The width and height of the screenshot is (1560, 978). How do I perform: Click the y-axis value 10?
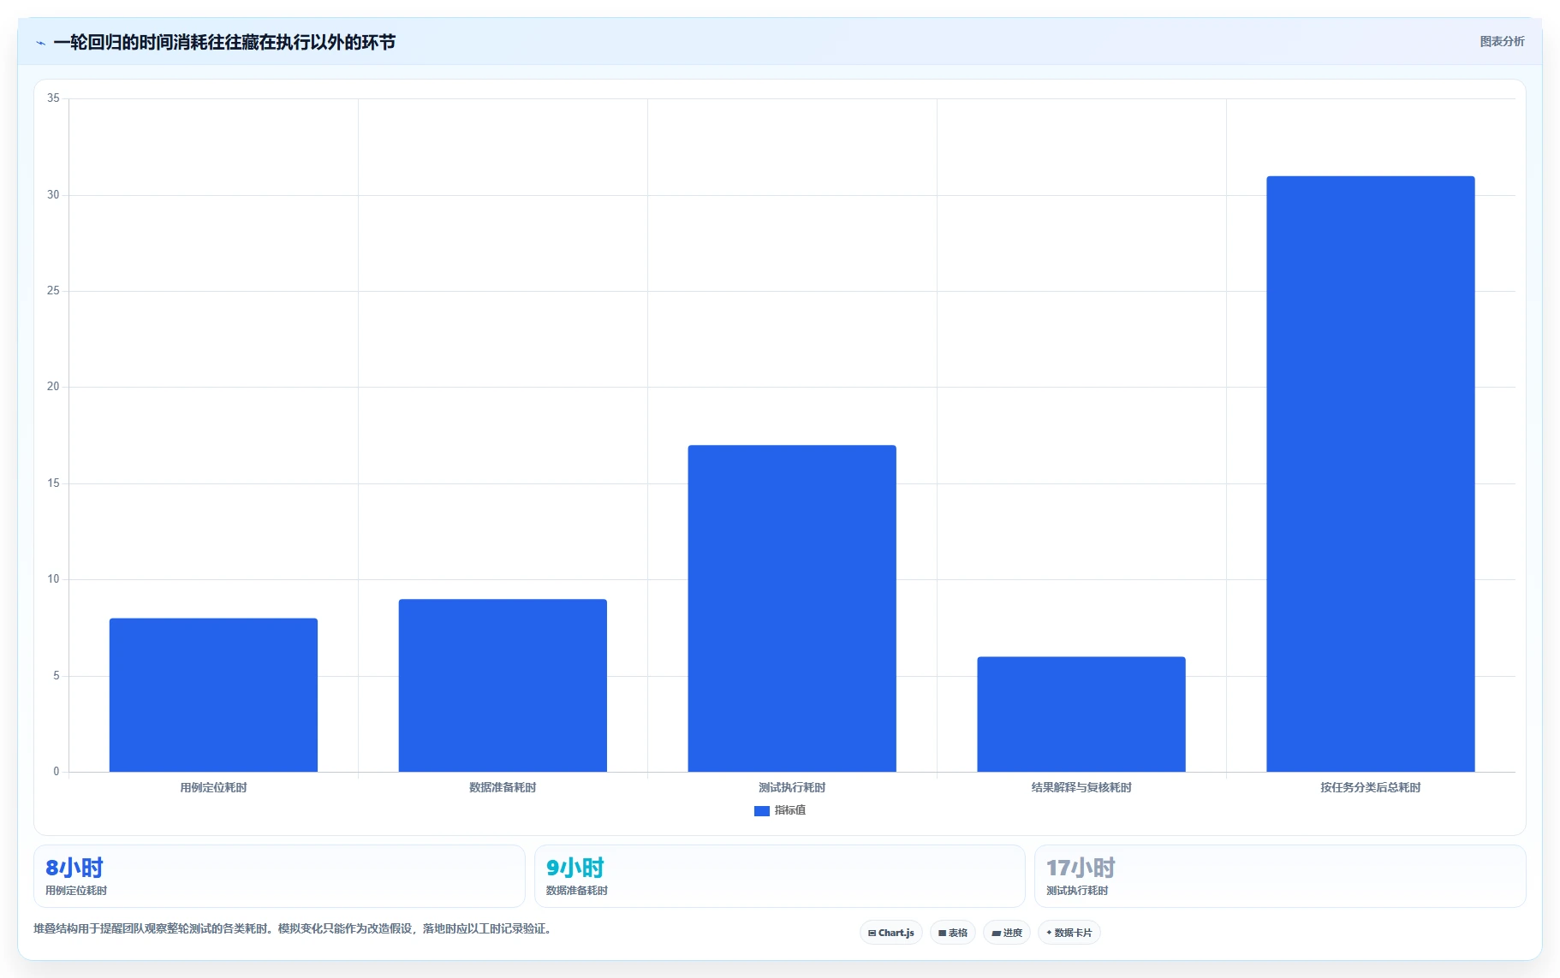(53, 579)
